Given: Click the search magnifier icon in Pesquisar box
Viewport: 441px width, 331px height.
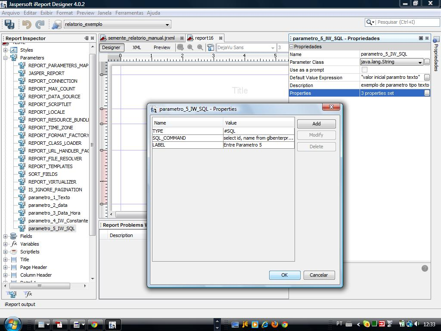Looking at the screenshot, I should [369, 22].
